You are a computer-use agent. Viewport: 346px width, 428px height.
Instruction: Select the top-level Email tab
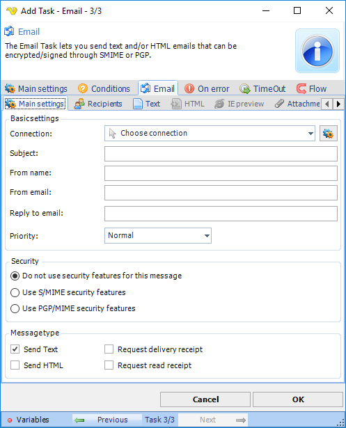click(x=158, y=88)
